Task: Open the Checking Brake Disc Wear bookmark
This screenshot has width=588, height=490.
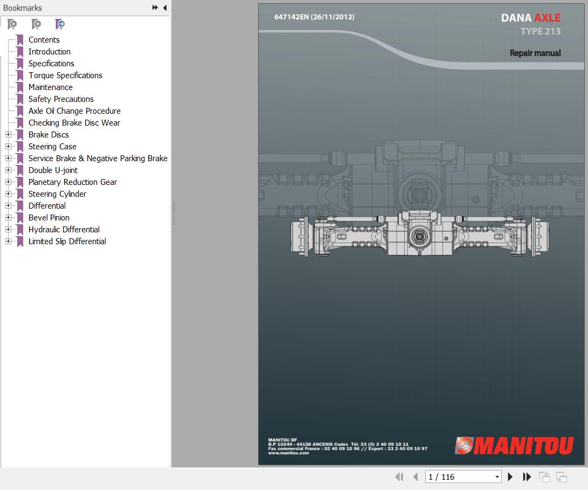Action: pyautogui.click(x=74, y=123)
